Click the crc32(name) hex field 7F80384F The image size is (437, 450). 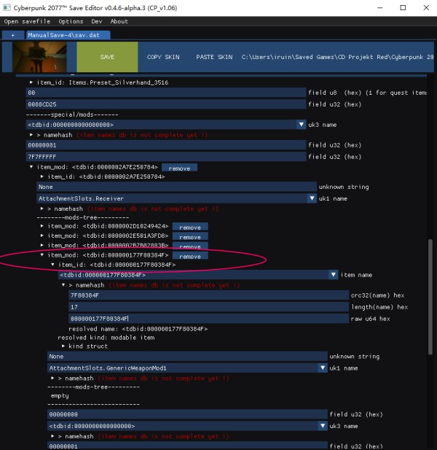coord(208,295)
